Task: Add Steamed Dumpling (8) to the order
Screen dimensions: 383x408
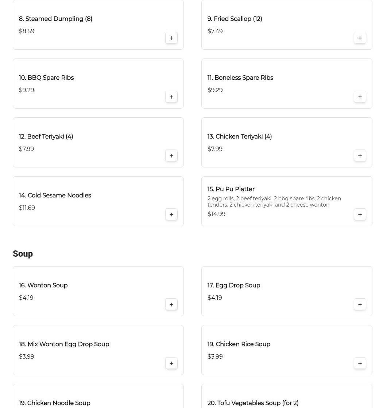Action: (171, 38)
